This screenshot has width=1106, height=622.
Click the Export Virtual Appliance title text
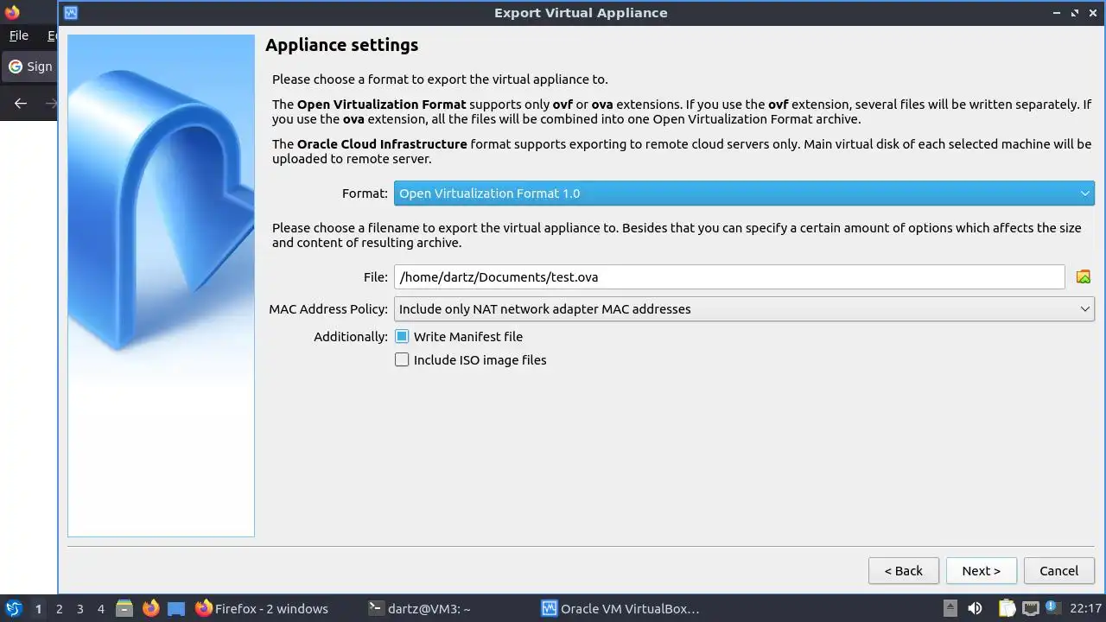pyautogui.click(x=581, y=13)
